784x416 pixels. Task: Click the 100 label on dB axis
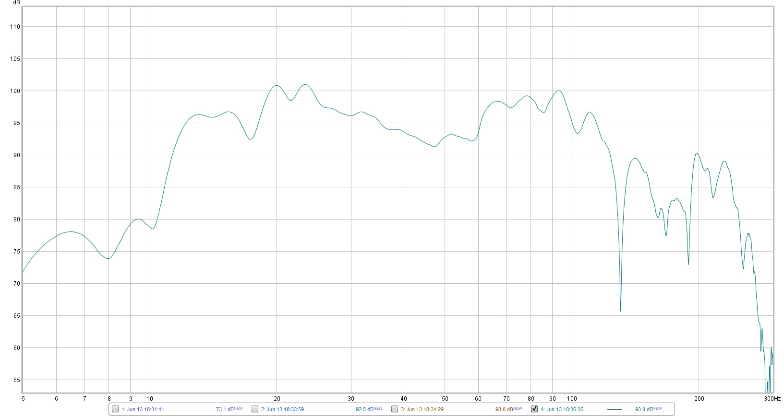tap(15, 91)
